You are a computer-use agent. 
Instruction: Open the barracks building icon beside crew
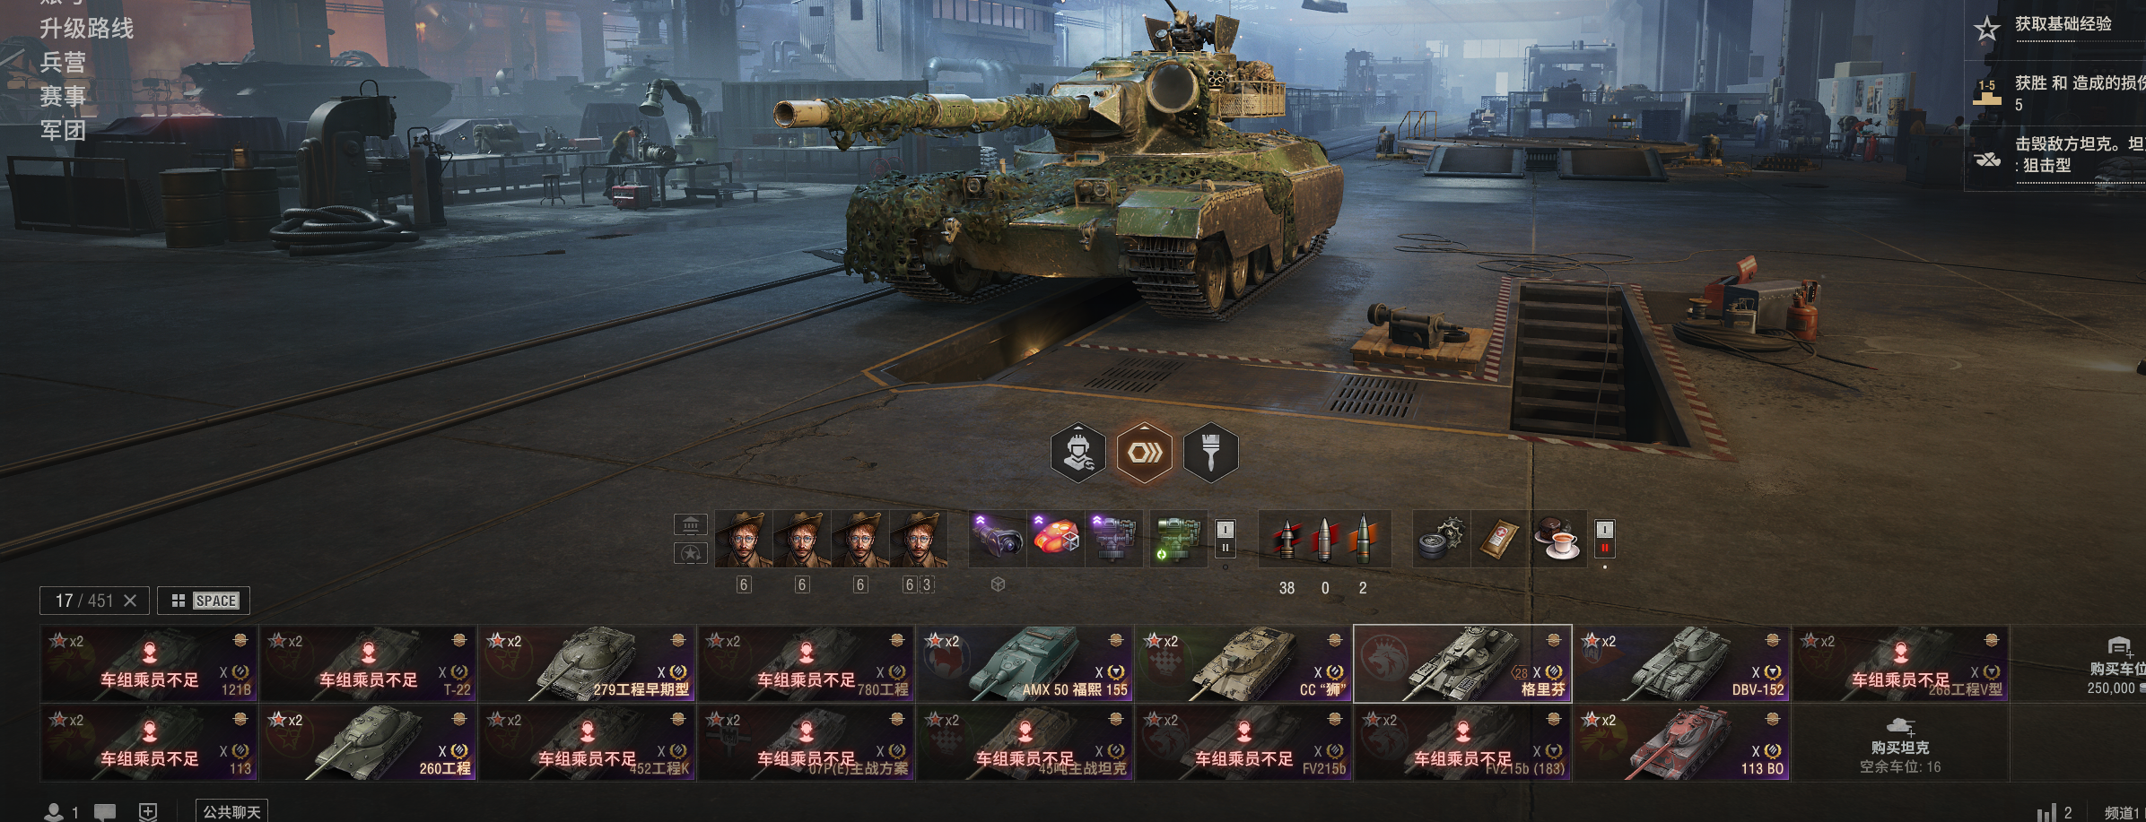pyautogui.click(x=691, y=524)
